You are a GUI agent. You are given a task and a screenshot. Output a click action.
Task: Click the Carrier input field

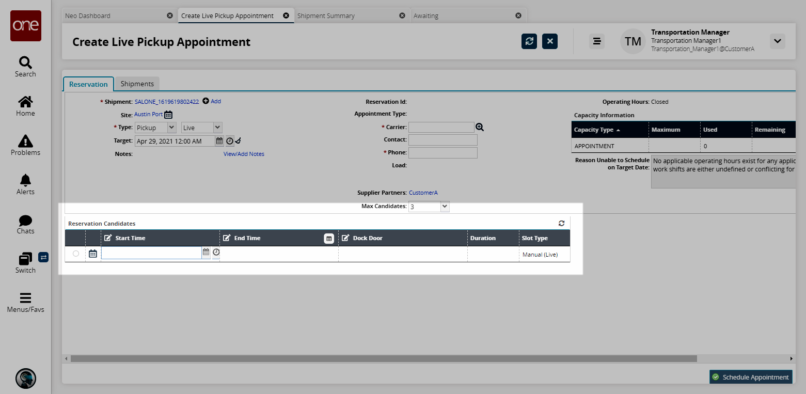(441, 127)
